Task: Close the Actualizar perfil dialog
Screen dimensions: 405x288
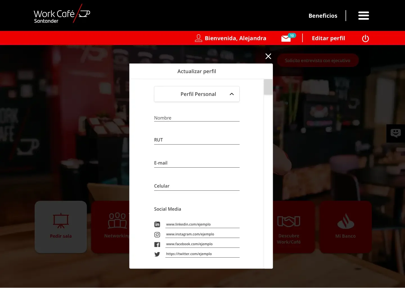Action: click(268, 56)
